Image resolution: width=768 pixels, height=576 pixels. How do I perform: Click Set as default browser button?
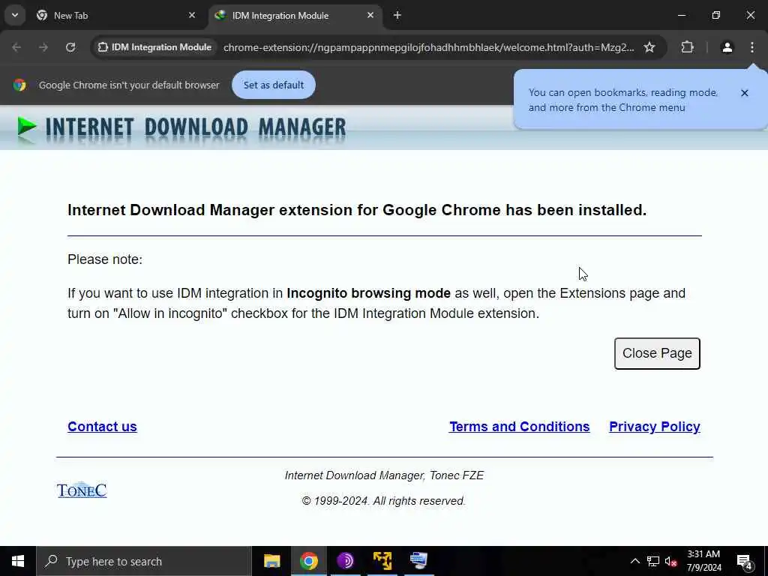click(273, 85)
